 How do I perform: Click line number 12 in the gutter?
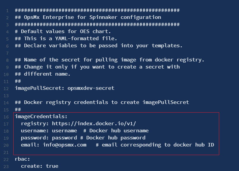(x=7, y=88)
